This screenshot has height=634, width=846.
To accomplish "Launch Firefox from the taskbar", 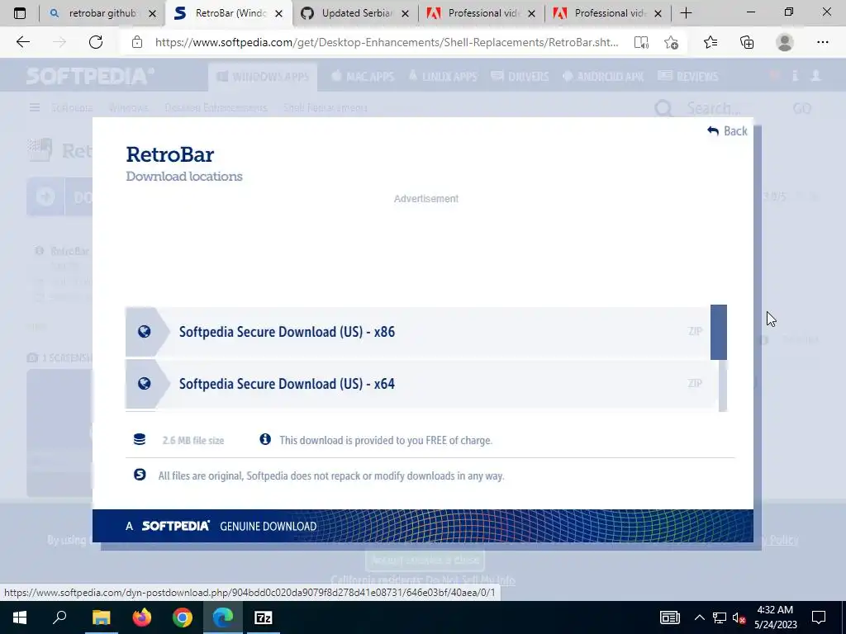I will [142, 617].
